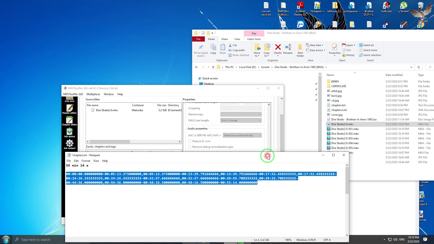Screen dimensions: 434x244
Task: Open the Job output tool in MKVToolNix
Action: click(70, 145)
